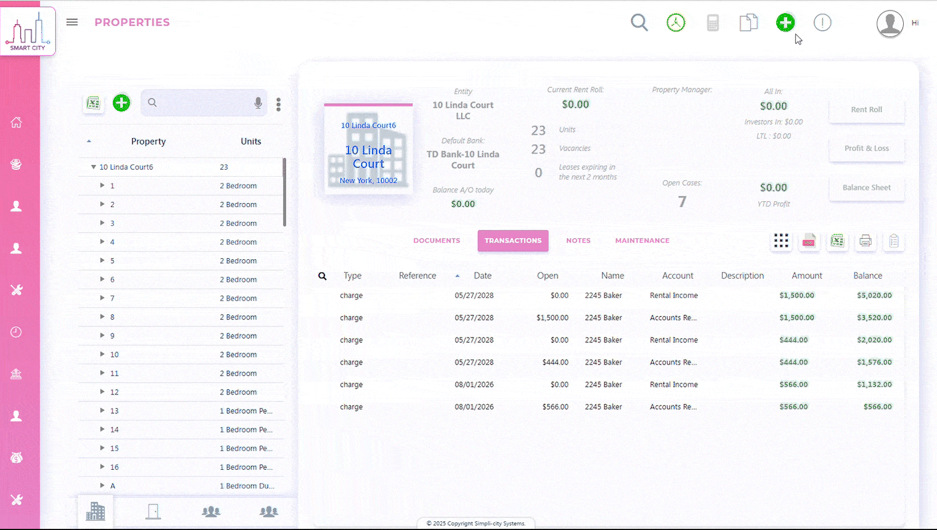Open the Balance Sheet report

[866, 188]
